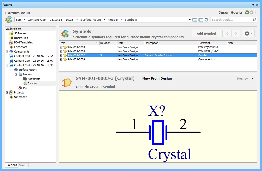The height and width of the screenshot is (171, 262).
Task: Click the FOX-XTAL_1-2-2 comment cell
Action: 208,51
